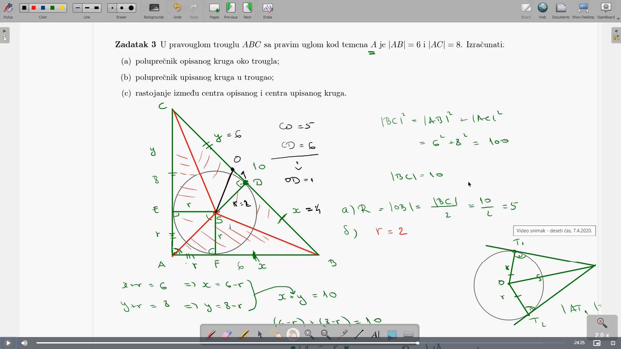
Task: Select the laser pointer tool
Action: [x=342, y=334]
